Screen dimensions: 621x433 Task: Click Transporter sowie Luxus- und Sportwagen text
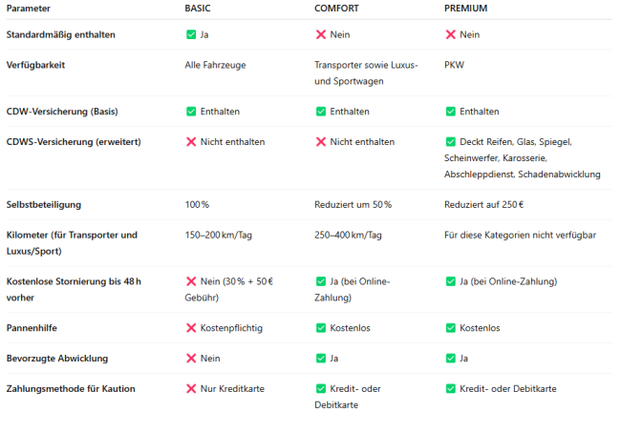366,73
